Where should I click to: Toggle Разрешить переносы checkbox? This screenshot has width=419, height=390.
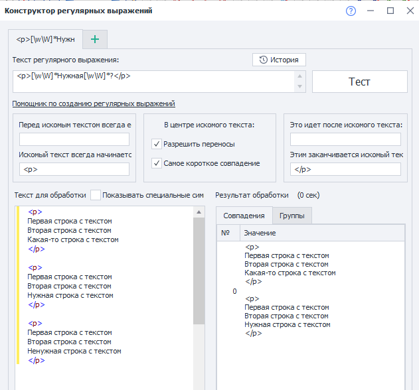point(157,144)
